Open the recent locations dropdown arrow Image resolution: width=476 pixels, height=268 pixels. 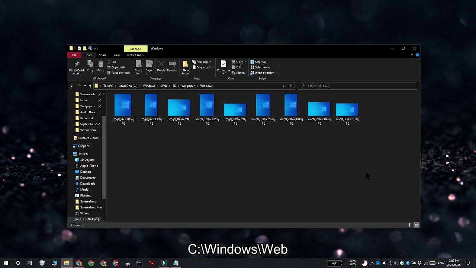click(85, 86)
